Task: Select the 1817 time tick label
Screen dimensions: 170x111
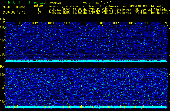Action: coord(116,23)
